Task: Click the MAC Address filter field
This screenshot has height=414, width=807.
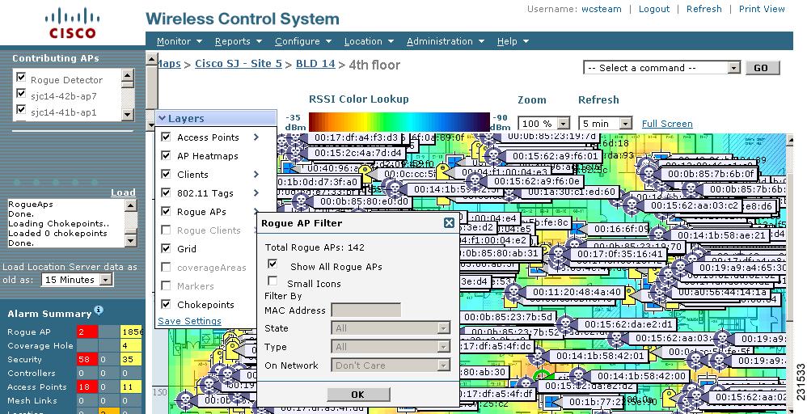Action: 366,310
